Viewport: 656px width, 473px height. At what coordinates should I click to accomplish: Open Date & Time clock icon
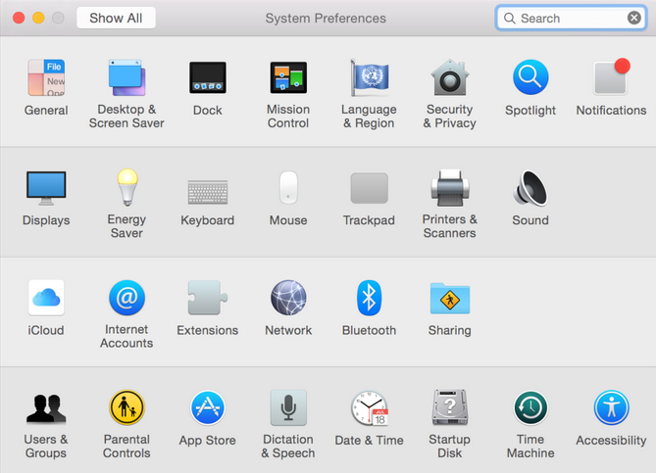[x=370, y=408]
